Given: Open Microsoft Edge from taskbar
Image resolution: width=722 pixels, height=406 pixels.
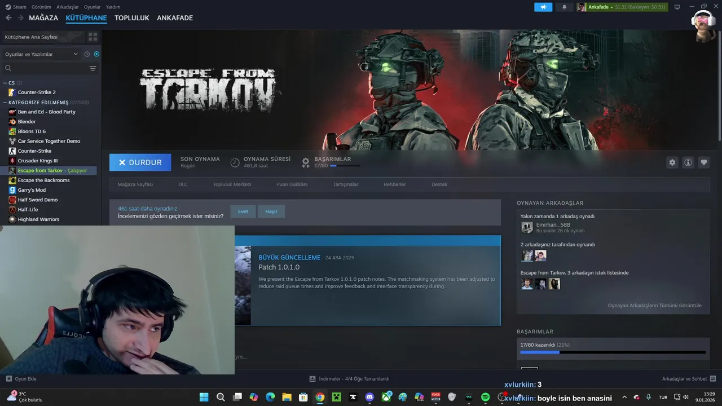Looking at the screenshot, I should click(270, 397).
